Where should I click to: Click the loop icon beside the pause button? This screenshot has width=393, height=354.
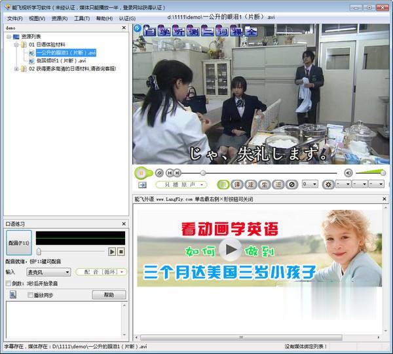coord(159,173)
